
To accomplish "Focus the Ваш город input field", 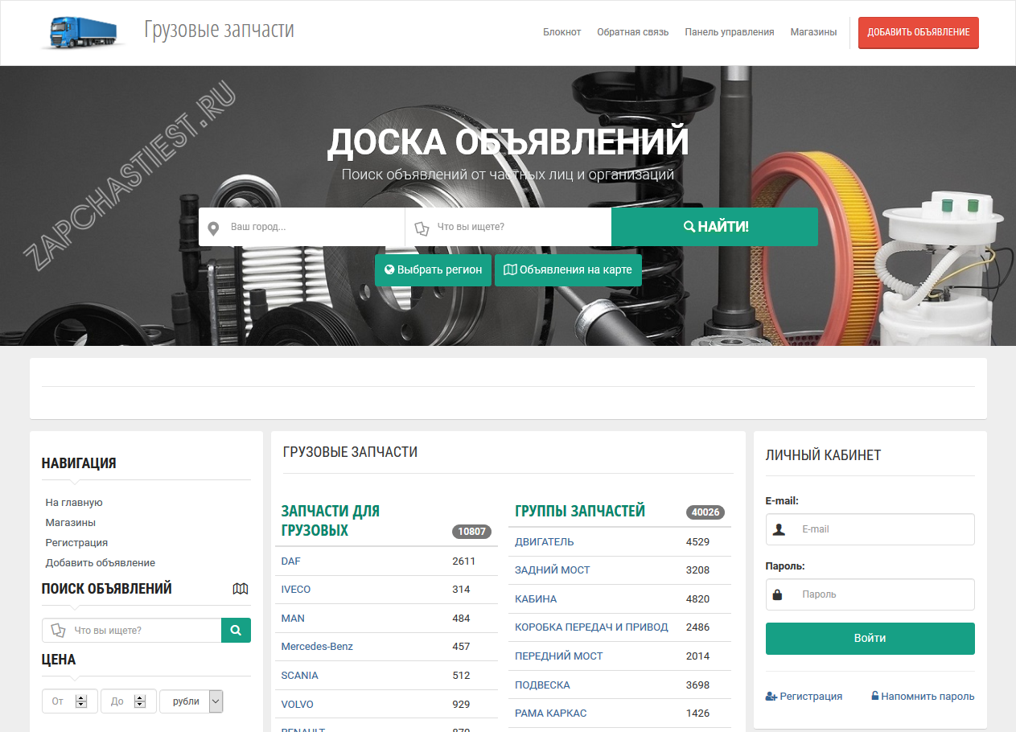I will coord(314,227).
